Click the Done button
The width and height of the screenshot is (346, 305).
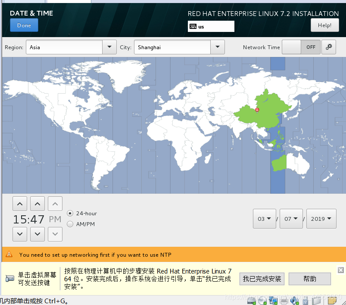coord(24,25)
